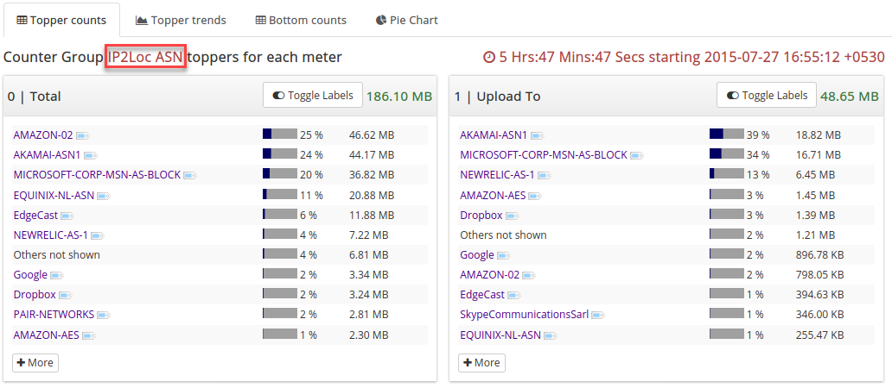The width and height of the screenshot is (892, 388).
Task: Click tag icon beside NEWRELIC-AS-1 in Upload To panel
Action: 545,176
